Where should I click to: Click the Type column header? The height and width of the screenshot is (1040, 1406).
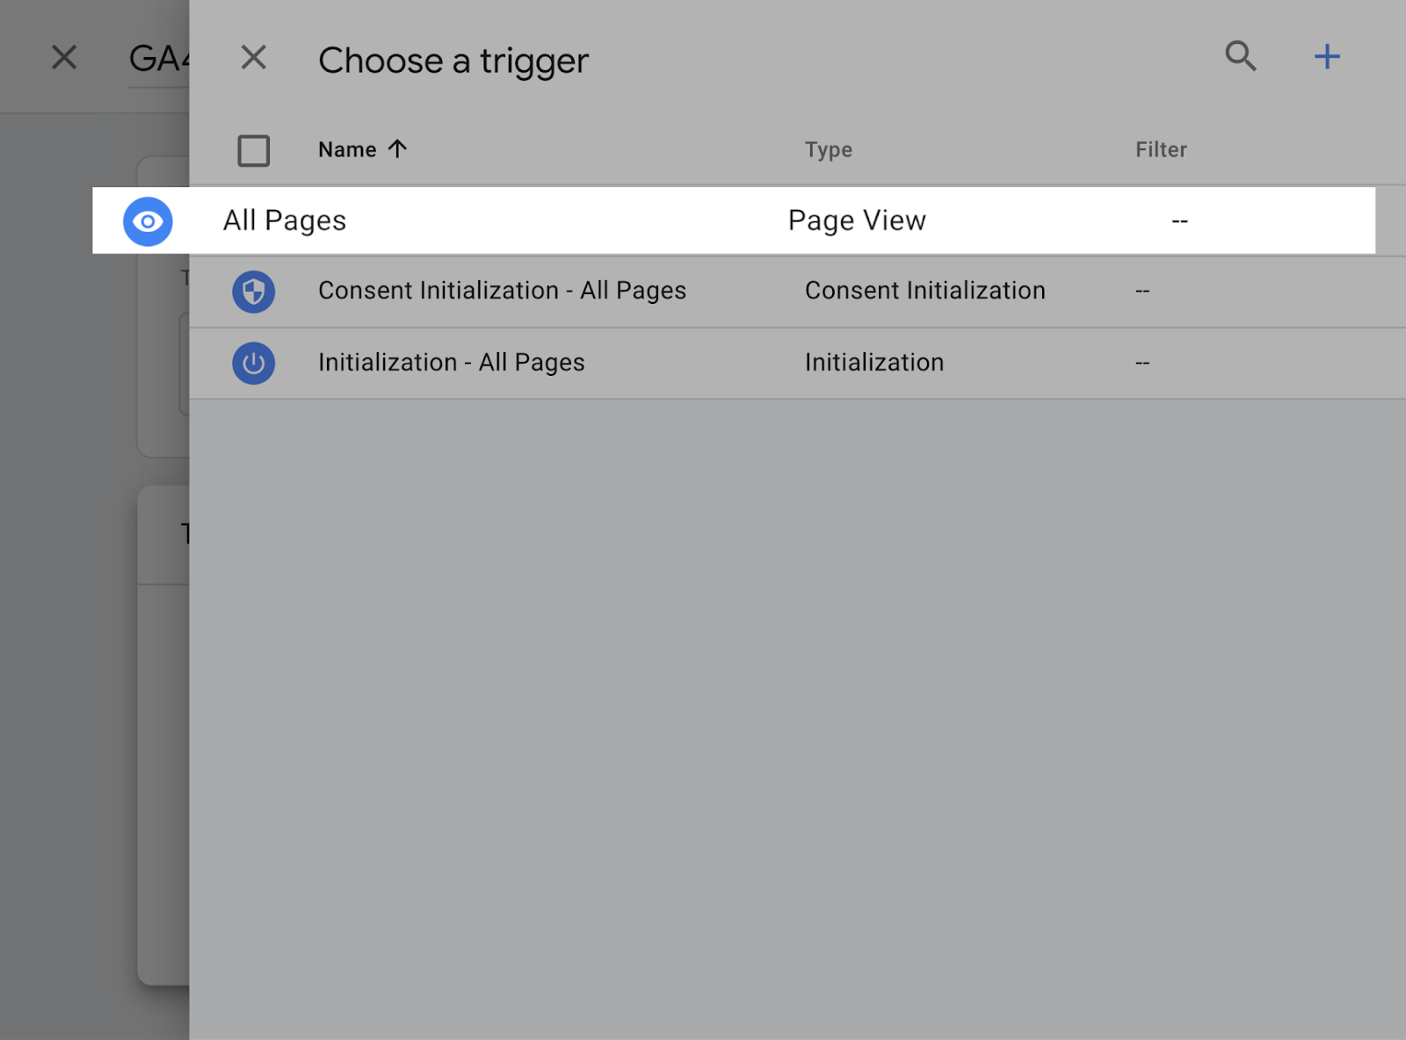click(x=828, y=149)
